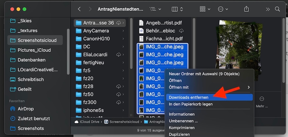
Task: Click Screenshotsicloud in the path bar
Action: point(124,122)
